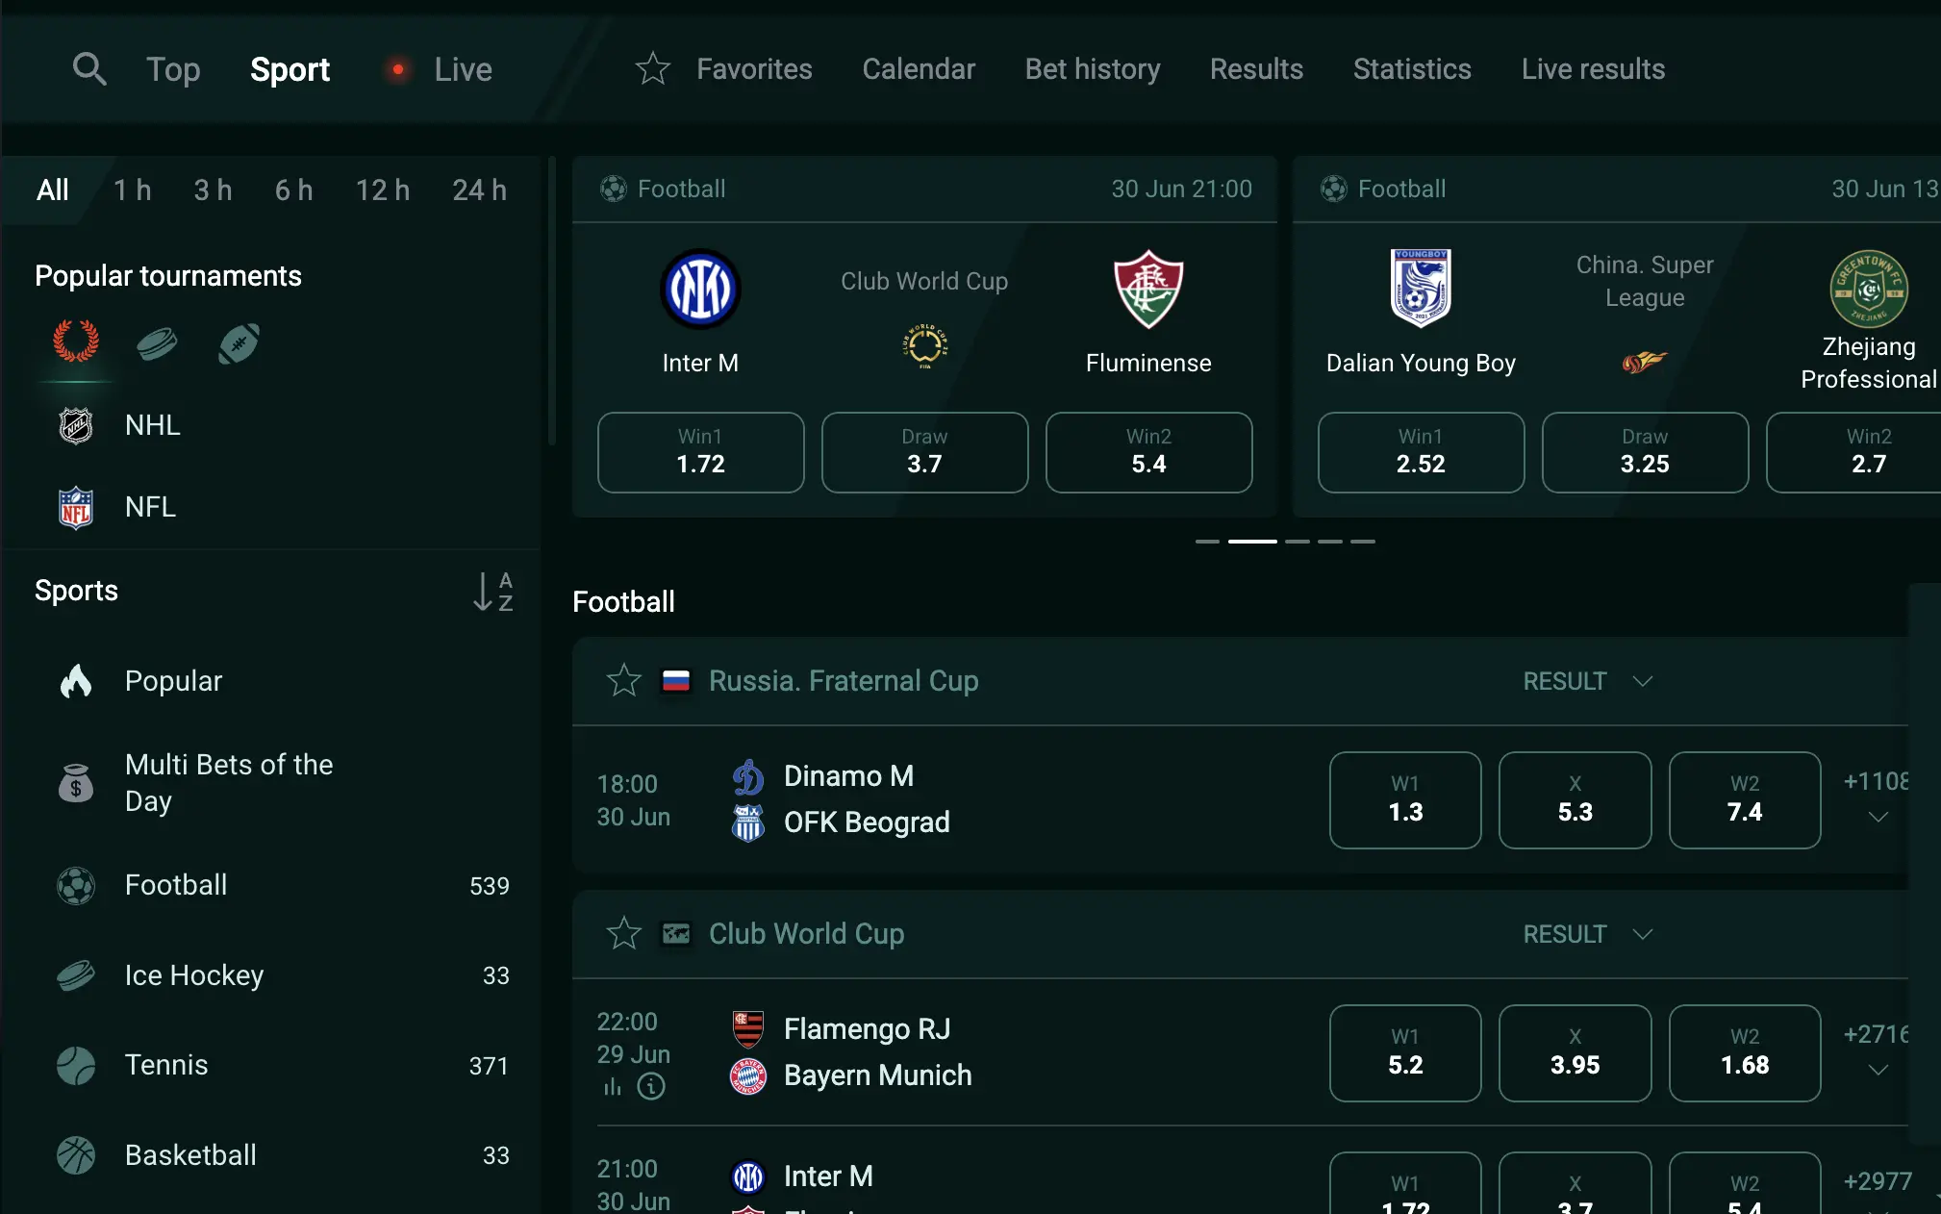Select the hockey puck tournament icon
Screen dimensions: 1941x1214
[157, 343]
